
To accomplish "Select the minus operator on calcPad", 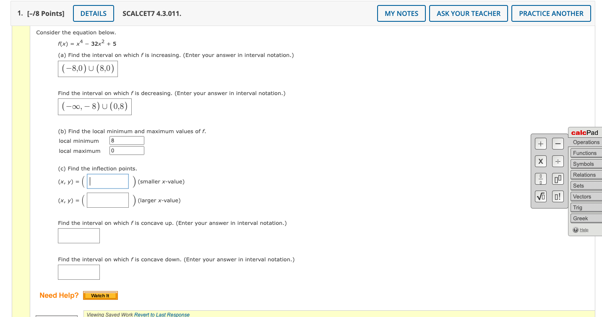I will [558, 143].
